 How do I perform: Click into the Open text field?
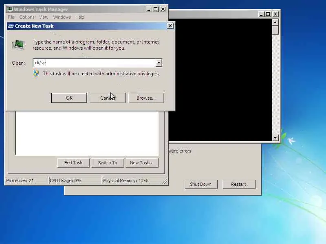click(x=94, y=63)
